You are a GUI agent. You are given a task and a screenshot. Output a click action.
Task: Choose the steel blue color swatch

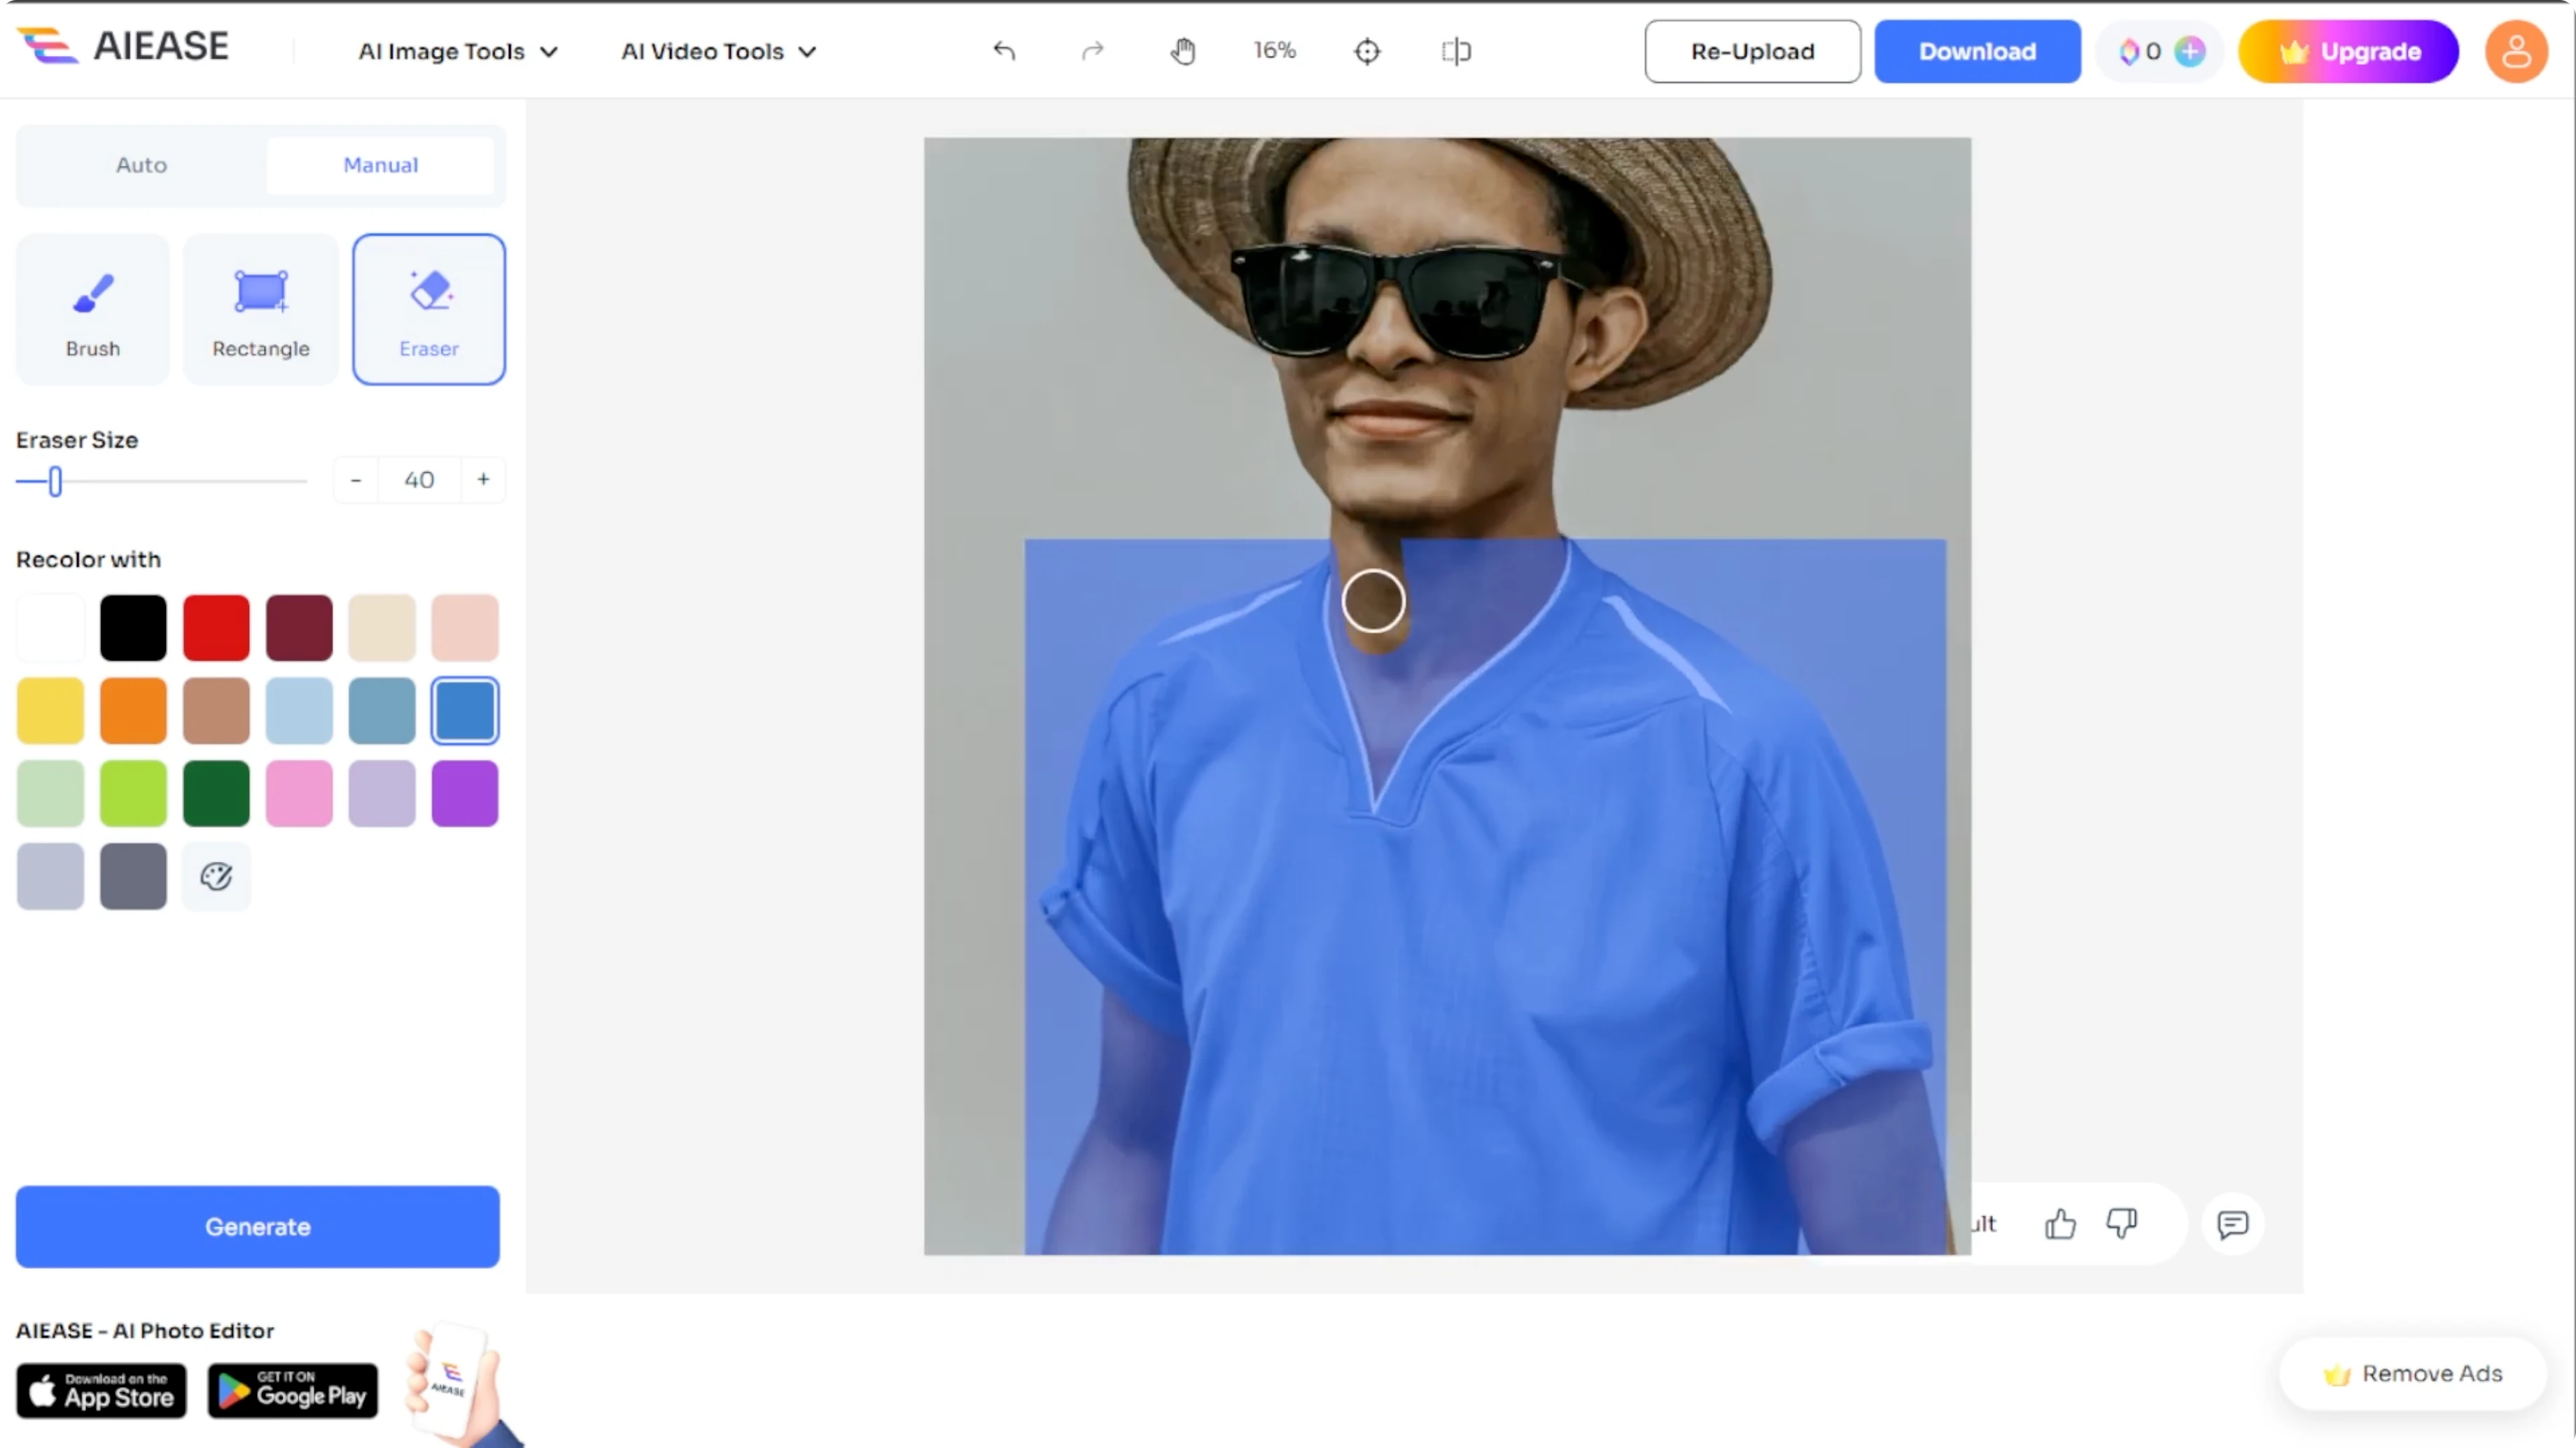(382, 711)
